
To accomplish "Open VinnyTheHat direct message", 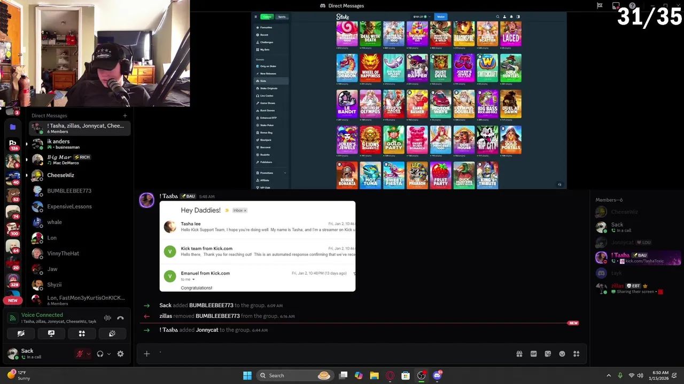I will pos(79,253).
